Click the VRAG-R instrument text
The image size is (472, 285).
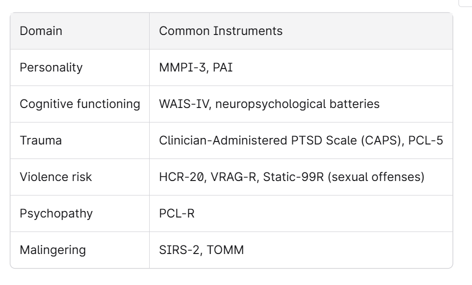[234, 177]
